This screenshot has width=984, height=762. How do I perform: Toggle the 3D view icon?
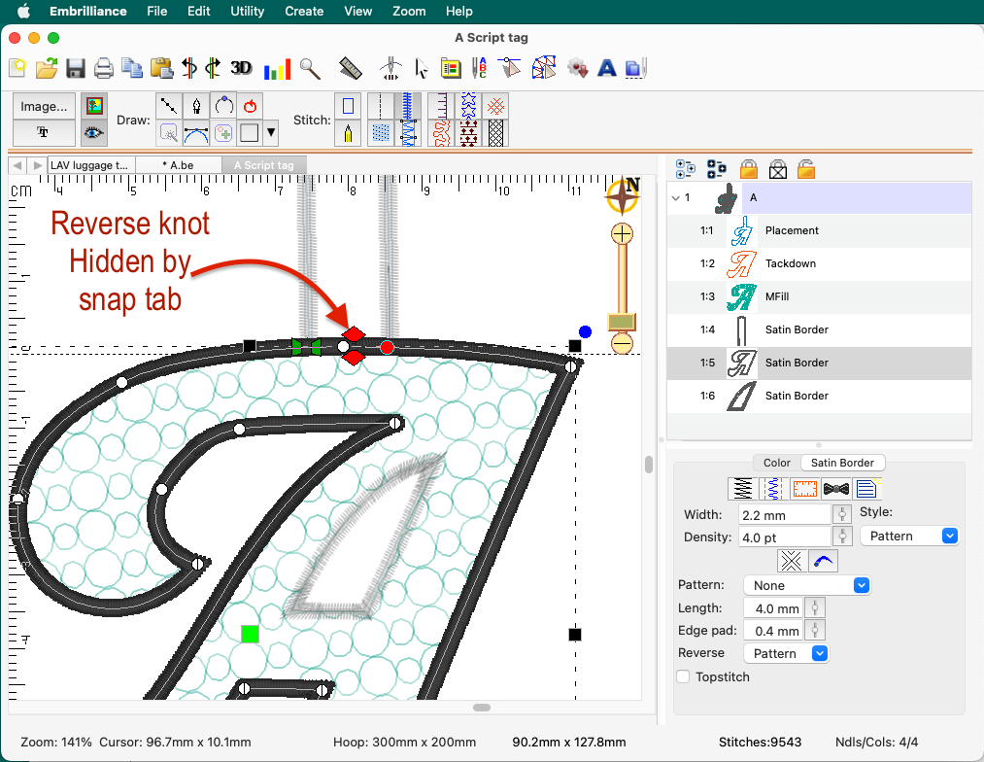click(x=241, y=68)
